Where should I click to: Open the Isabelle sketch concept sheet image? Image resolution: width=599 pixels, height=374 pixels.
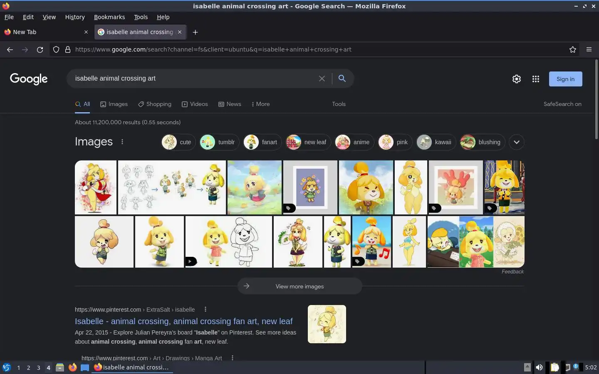(172, 187)
